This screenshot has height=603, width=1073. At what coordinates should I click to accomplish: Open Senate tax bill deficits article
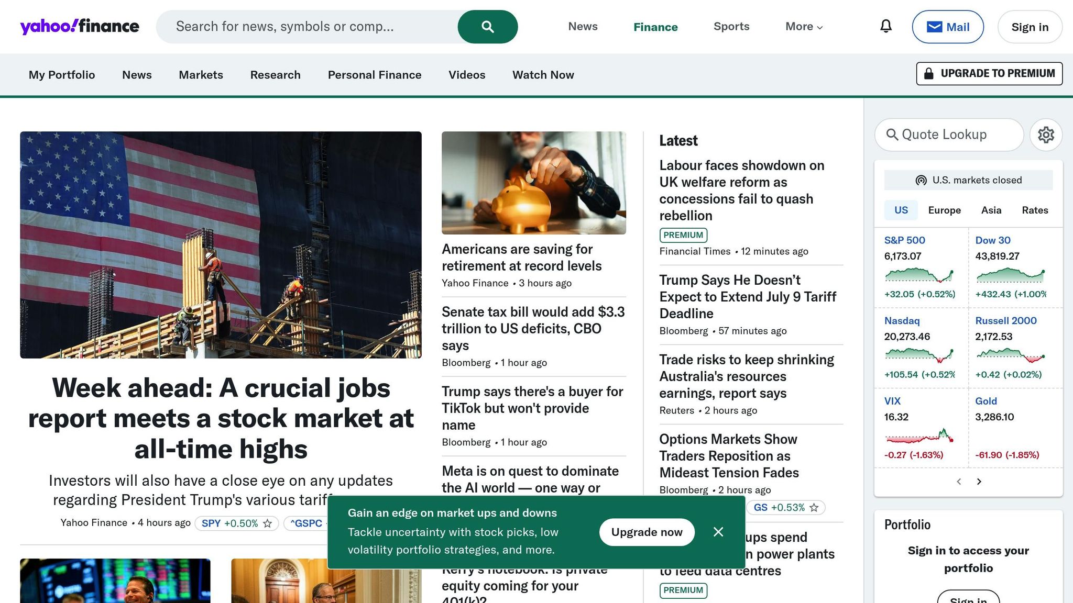coord(533,329)
